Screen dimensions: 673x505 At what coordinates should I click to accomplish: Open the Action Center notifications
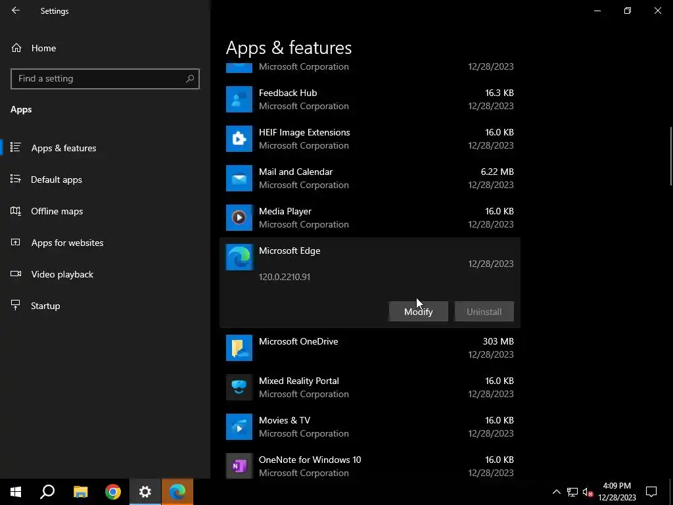coord(651,492)
